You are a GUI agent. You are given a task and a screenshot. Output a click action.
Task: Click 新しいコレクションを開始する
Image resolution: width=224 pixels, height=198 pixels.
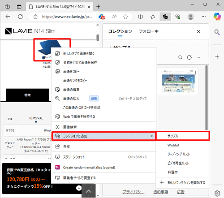(183, 183)
